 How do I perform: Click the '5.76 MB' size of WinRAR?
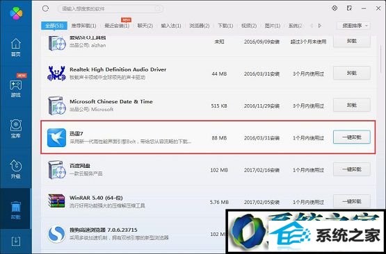tap(219, 202)
